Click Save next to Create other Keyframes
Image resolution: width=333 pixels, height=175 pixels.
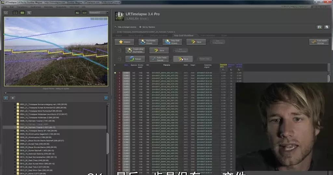159,50
